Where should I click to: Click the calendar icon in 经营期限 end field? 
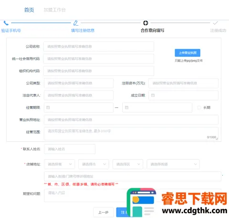[126, 107]
